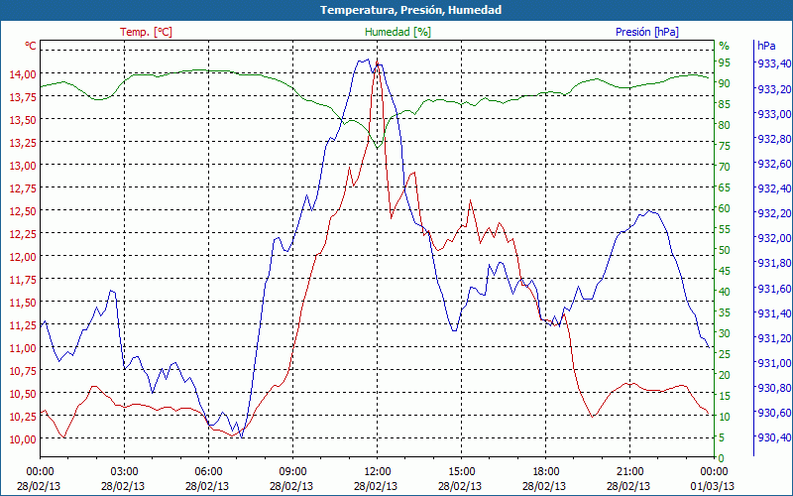Image resolution: width=793 pixels, height=496 pixels.
Task: Click the 13,50 temperature axis value
Action: pyautogui.click(x=22, y=119)
